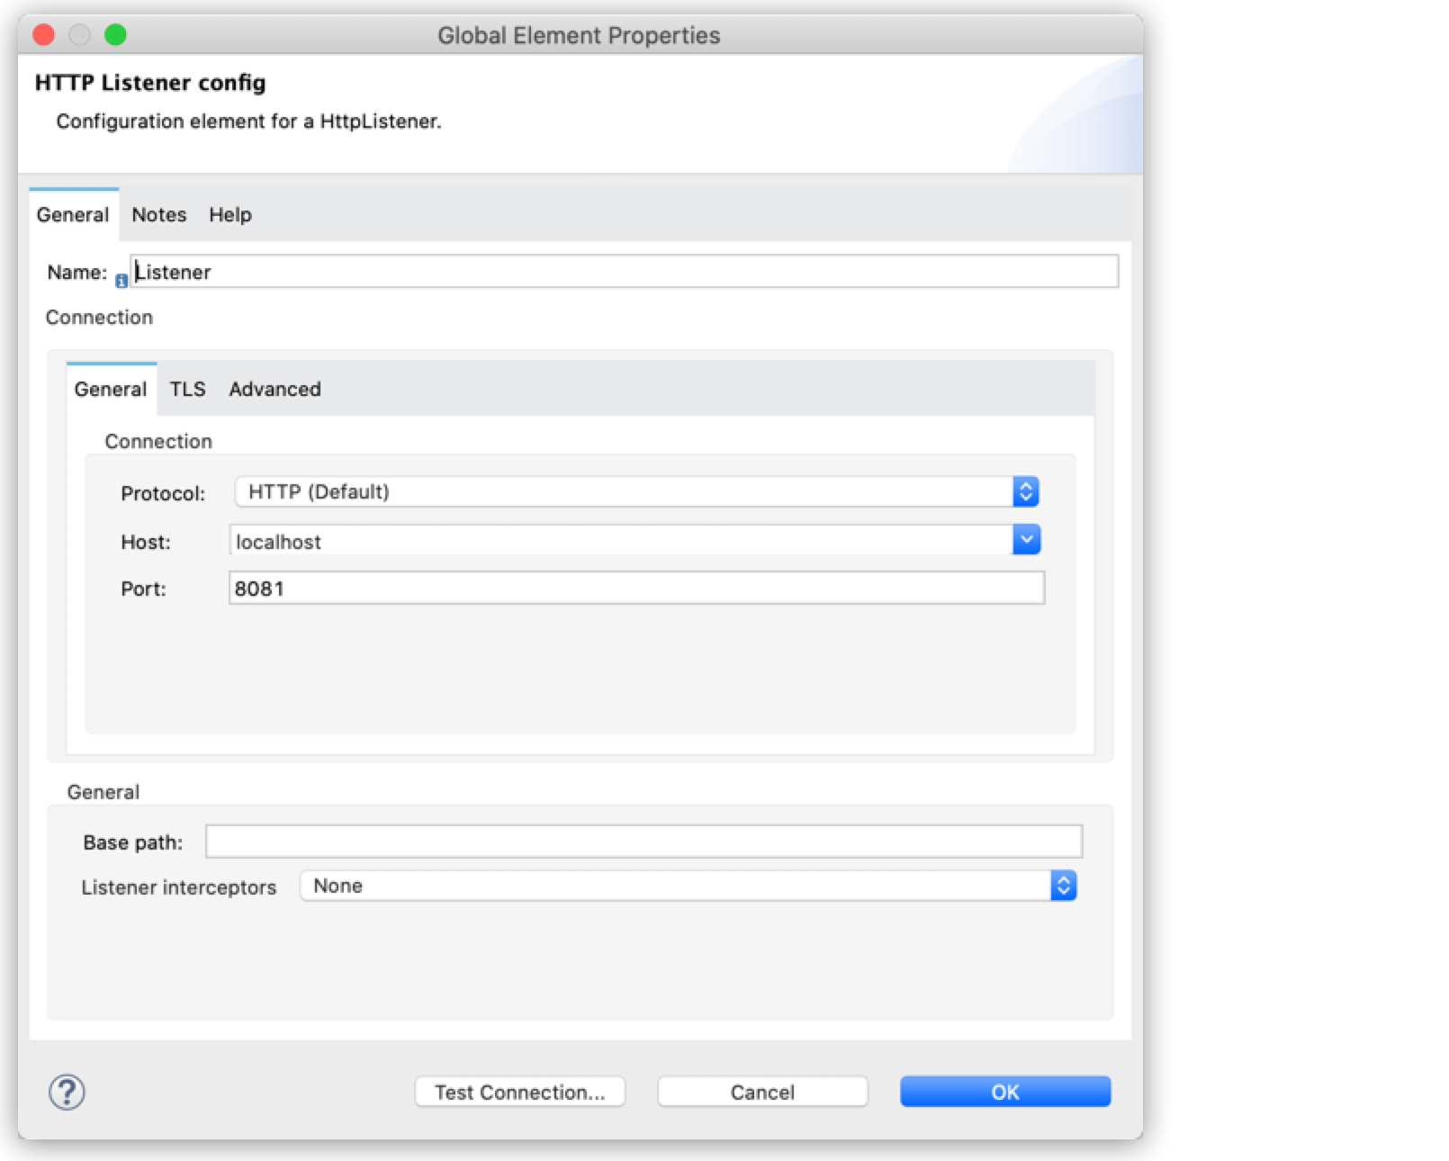Image resolution: width=1449 pixels, height=1161 pixels.
Task: Open the Help tab
Action: tap(229, 215)
